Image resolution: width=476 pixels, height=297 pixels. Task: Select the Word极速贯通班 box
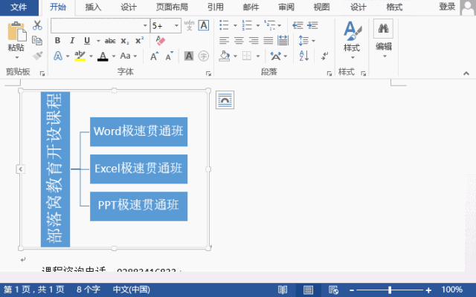(x=139, y=132)
